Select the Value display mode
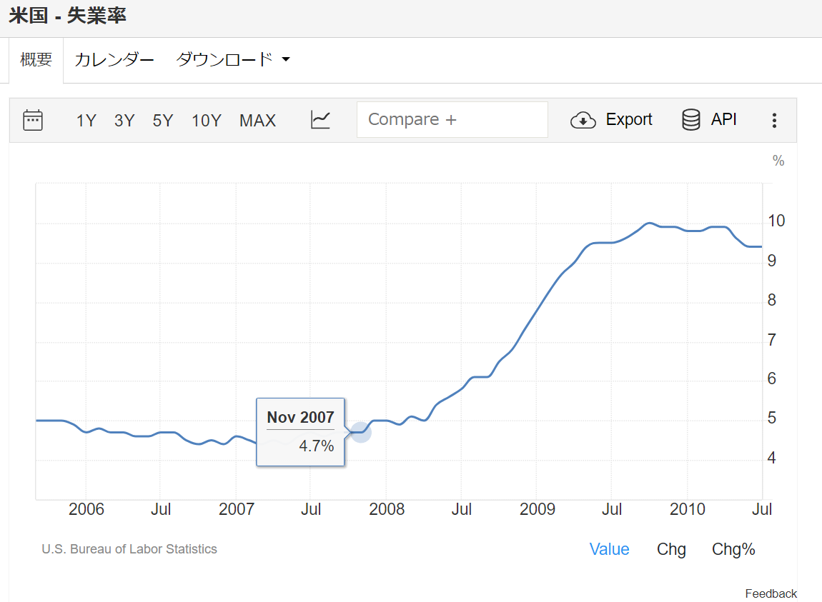Screen dimensions: 822x602 (609, 549)
